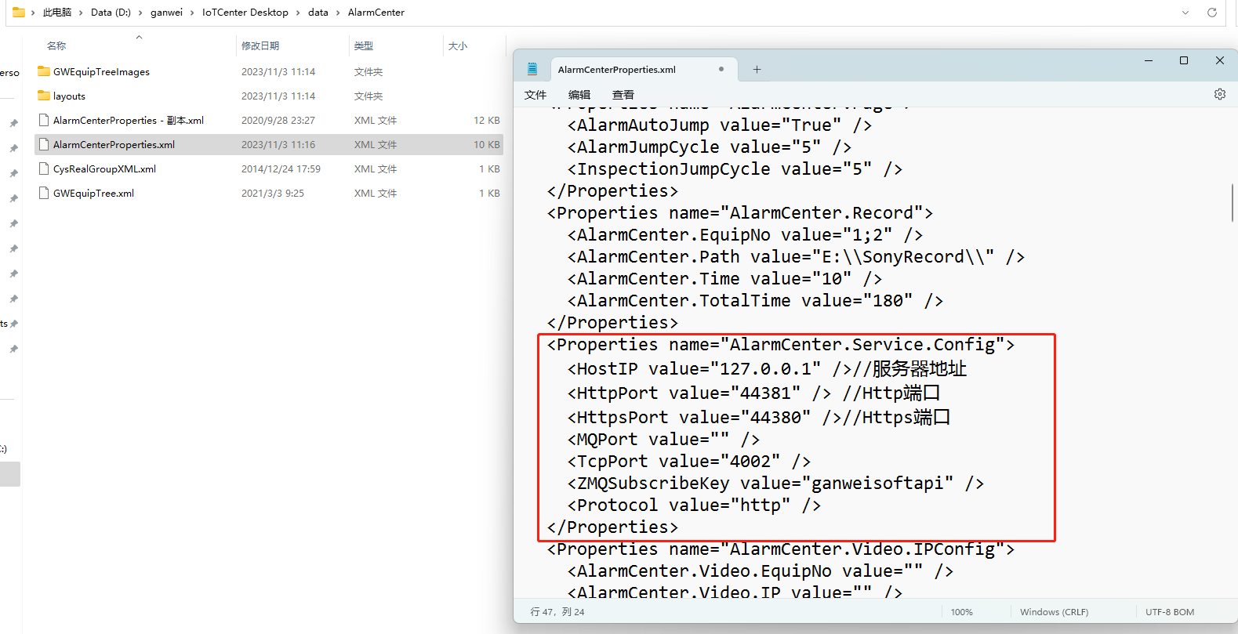Expand the address bar history dropdown
The image size is (1238, 634).
point(1185,13)
